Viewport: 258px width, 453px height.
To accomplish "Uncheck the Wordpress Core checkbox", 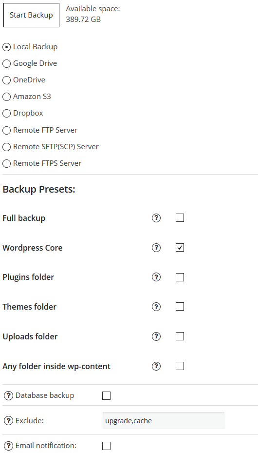I will [180, 248].
